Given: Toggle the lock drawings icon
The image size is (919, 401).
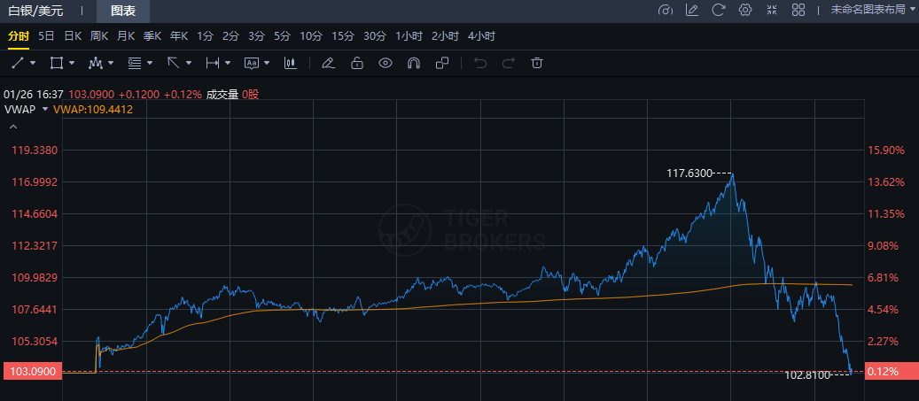Looking at the screenshot, I should [x=356, y=63].
